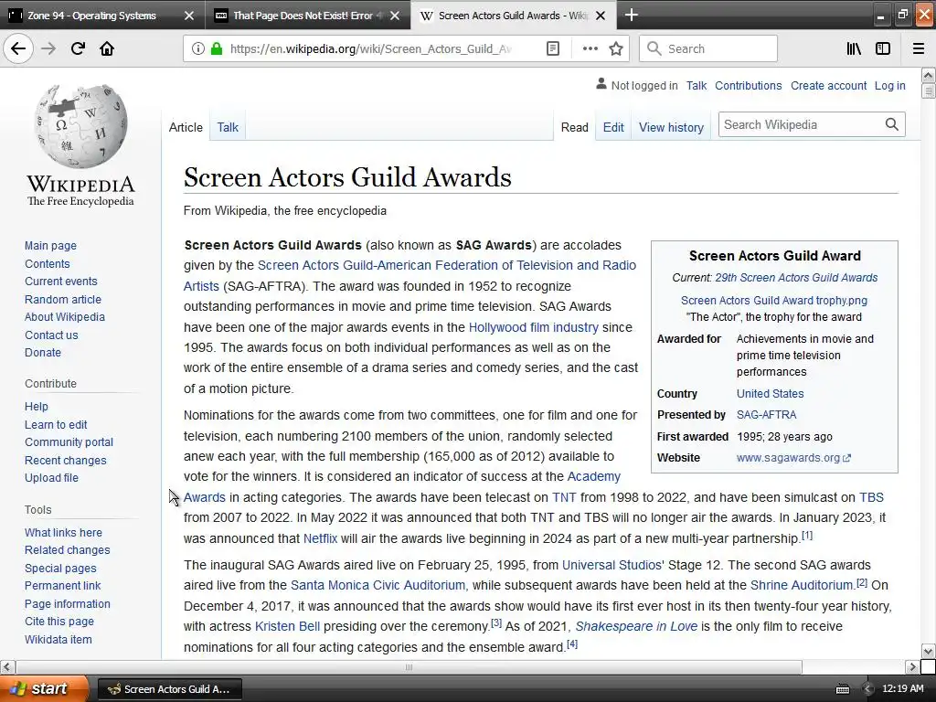Click What links here tool

(63, 533)
